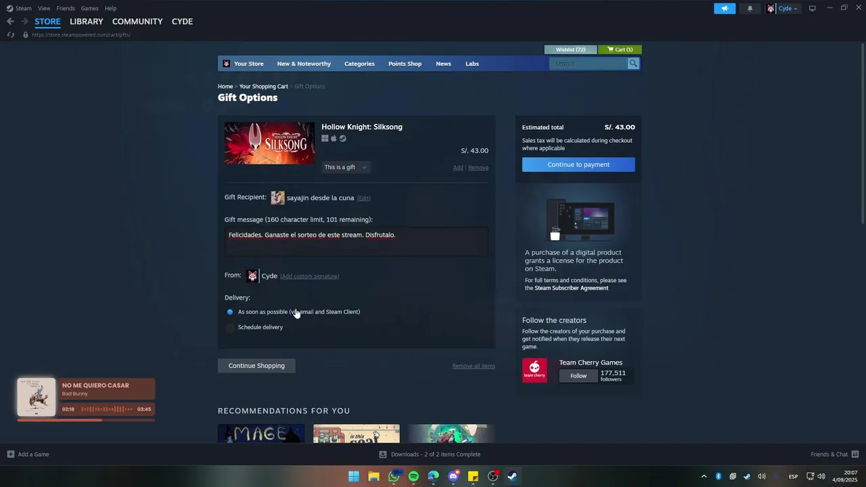Show hidden tray icons chevron

pyautogui.click(x=704, y=476)
